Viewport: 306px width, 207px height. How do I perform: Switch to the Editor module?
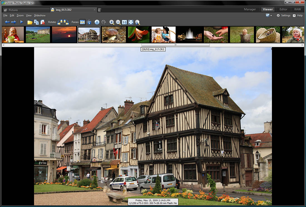click(283, 9)
